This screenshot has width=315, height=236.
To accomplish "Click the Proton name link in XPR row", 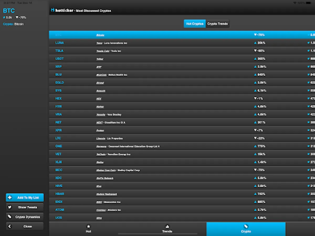I will coord(100,131).
